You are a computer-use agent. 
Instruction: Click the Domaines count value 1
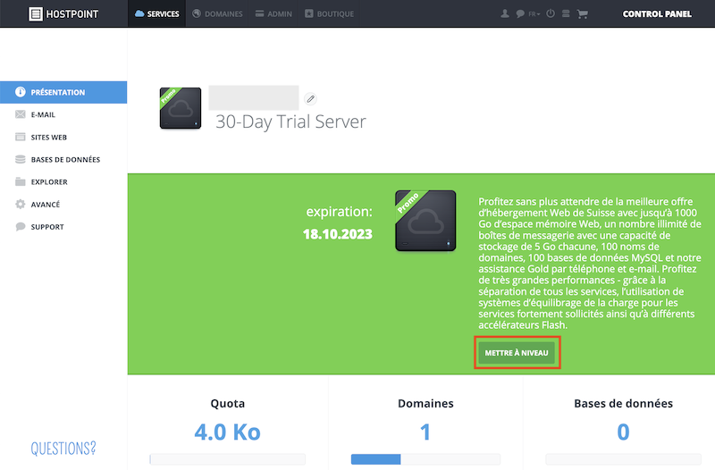pos(425,432)
